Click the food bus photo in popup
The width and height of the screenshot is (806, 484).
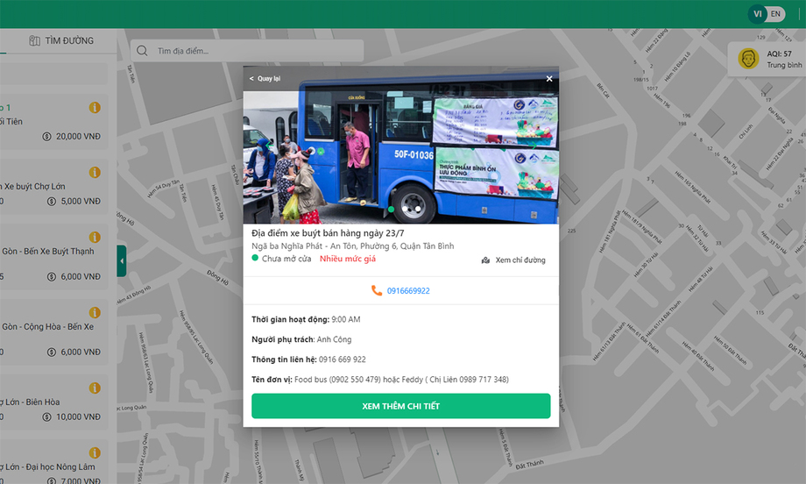[400, 149]
